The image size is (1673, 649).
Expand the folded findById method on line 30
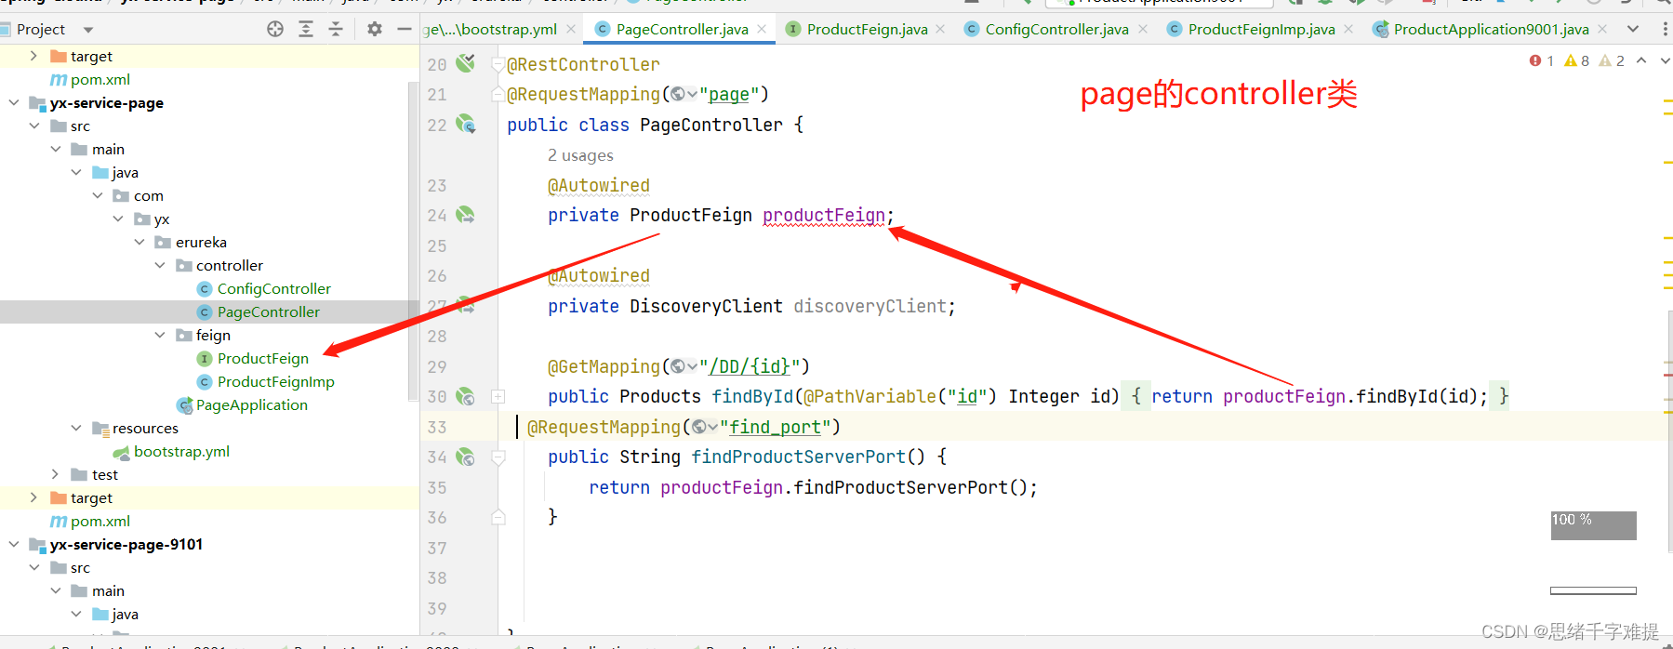coord(498,397)
